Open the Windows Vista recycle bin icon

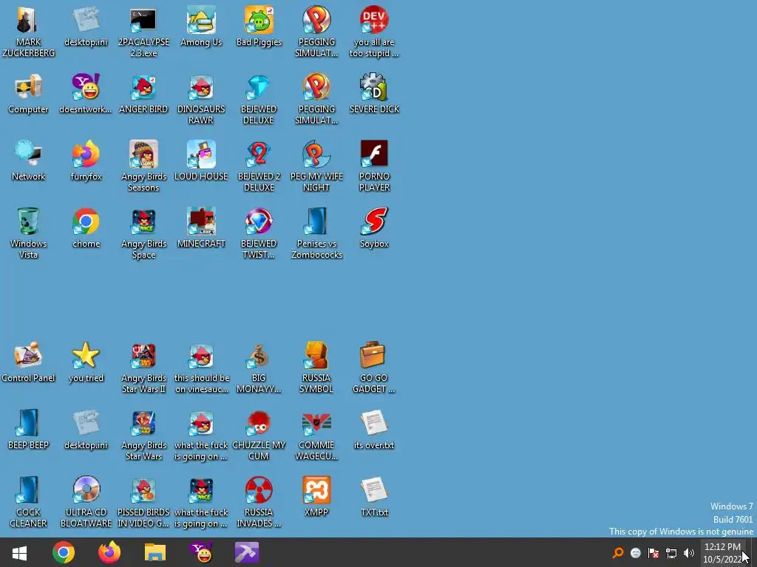click(x=28, y=221)
